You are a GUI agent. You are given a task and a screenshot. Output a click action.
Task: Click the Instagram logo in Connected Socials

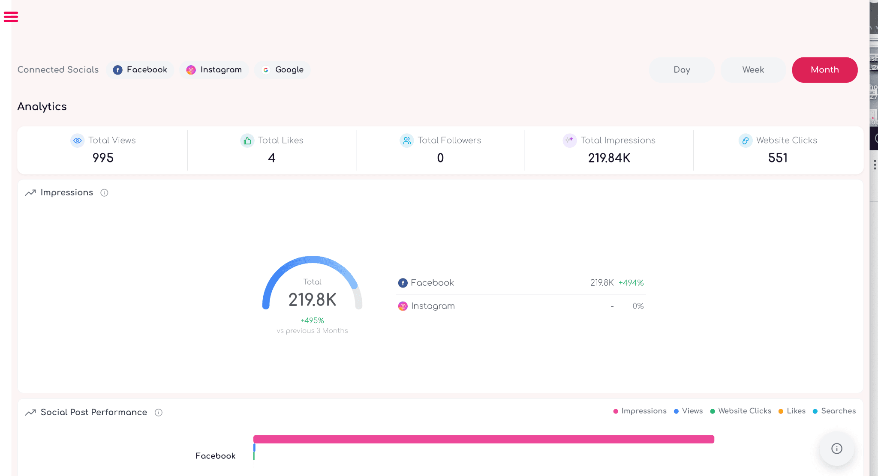pyautogui.click(x=191, y=70)
